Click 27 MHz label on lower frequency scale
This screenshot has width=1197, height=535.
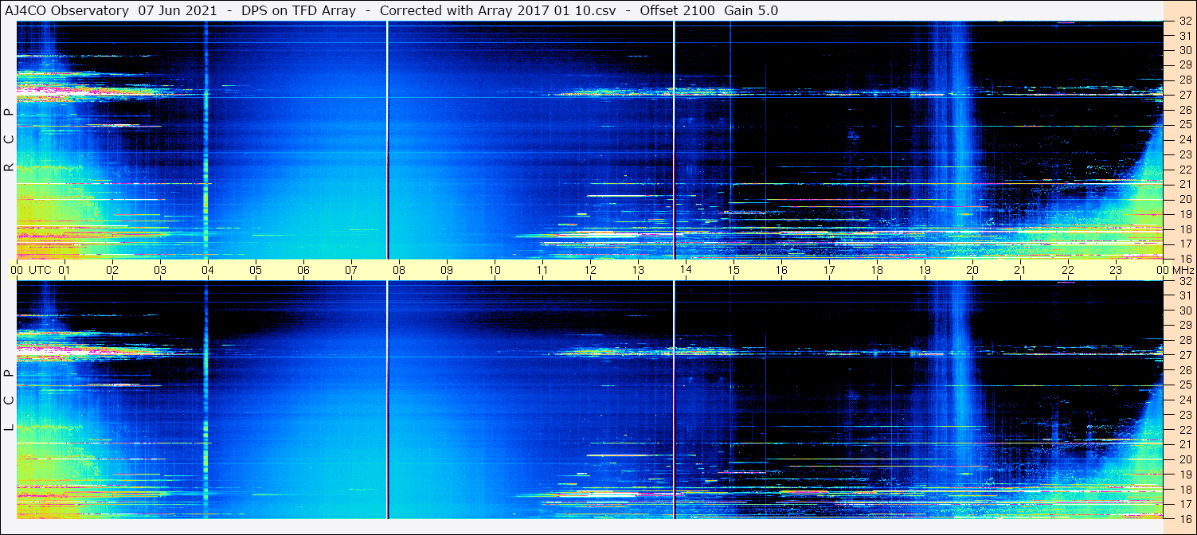[1184, 355]
